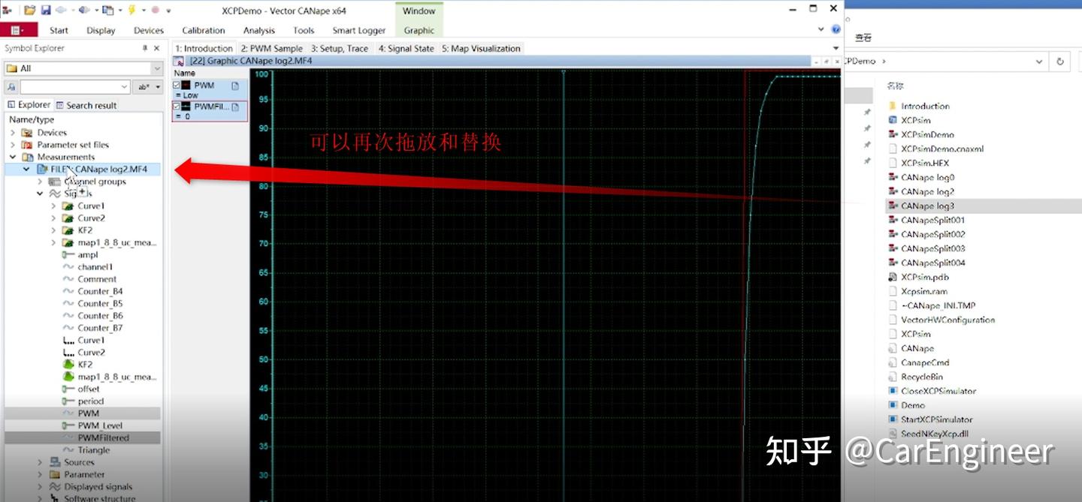The image size is (1082, 502).
Task: Collapse the Measurements tree node
Action: tap(14, 156)
